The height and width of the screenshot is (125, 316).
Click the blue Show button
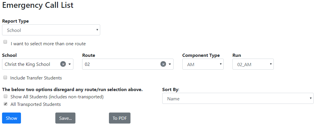tap(11, 118)
